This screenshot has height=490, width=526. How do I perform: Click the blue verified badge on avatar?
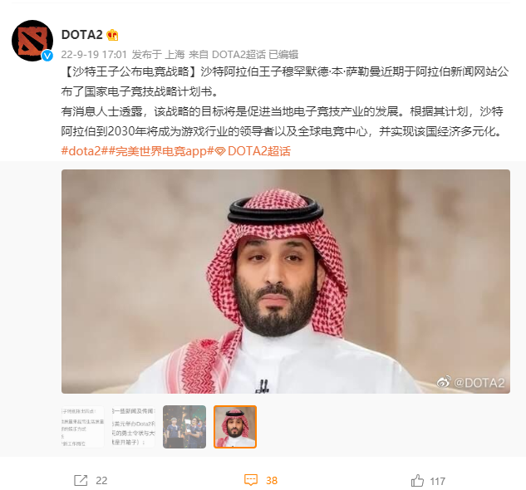(47, 56)
